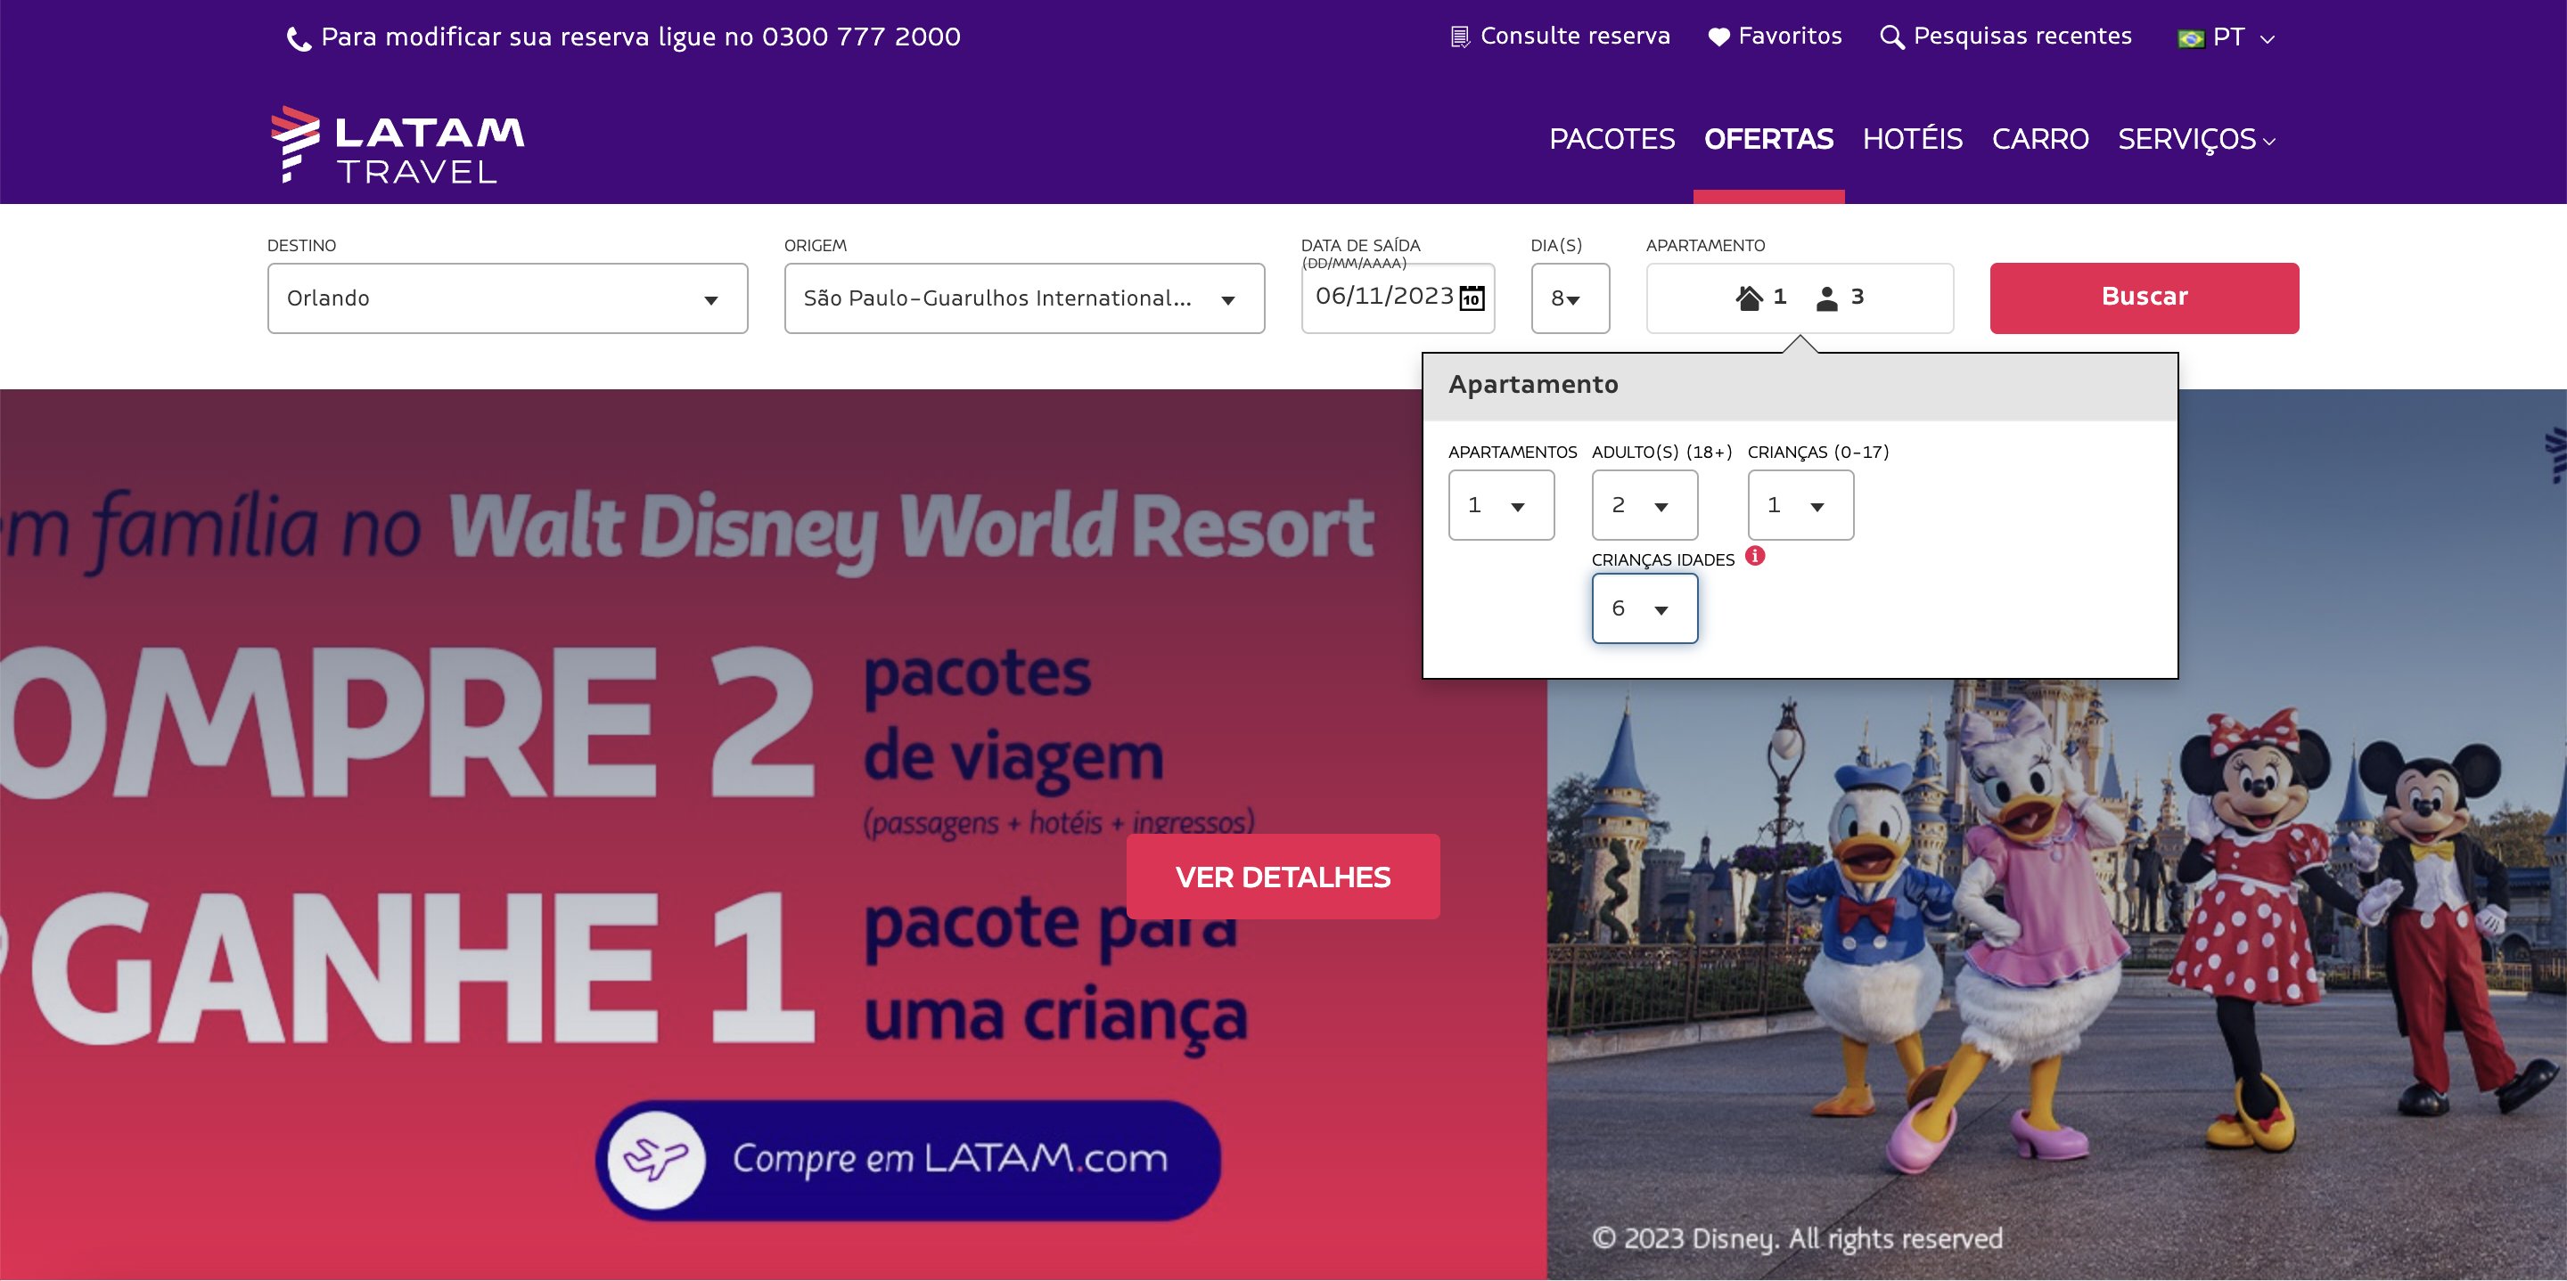Screen dimensions: 2567x1281
Task: Click the house icon in Apartamento field
Action: [1749, 297]
